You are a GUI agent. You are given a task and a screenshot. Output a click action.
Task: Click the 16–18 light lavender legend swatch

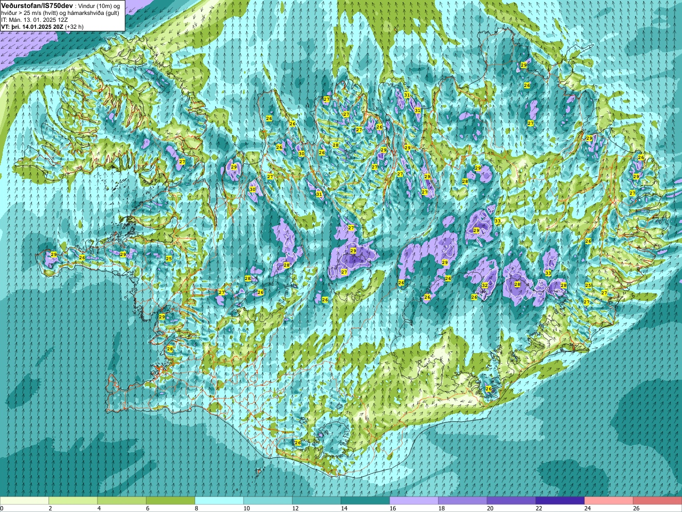[x=414, y=501]
